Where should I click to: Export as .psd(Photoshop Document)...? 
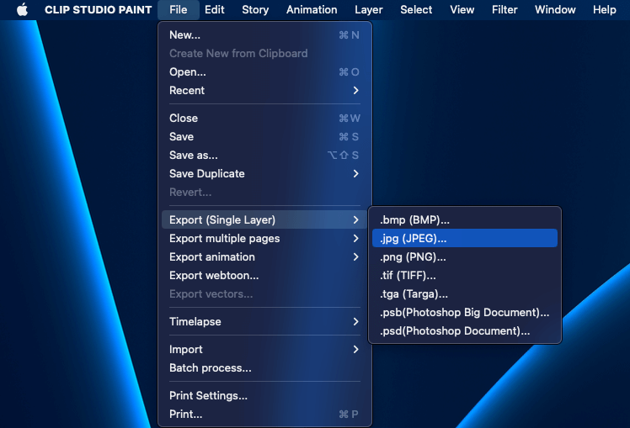click(x=464, y=330)
